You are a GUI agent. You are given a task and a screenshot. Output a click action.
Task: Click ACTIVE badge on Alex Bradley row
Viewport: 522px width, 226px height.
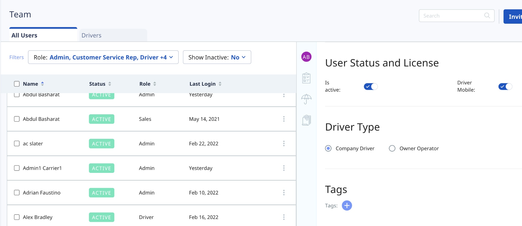pyautogui.click(x=102, y=217)
